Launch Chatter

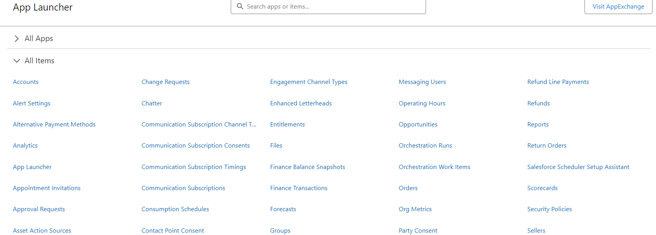tap(152, 103)
